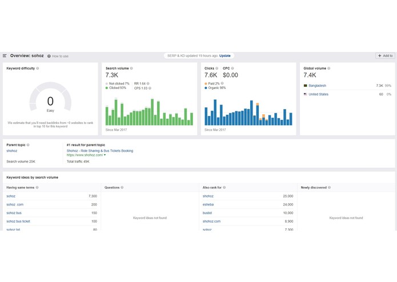Click info icon next to Global volume
This screenshot has height=282, width=397.
click(329, 69)
